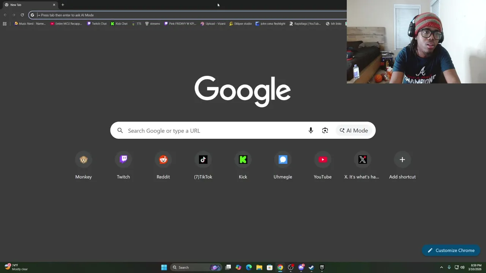Open Entire MCU Recapp bookmark

(x=66, y=24)
